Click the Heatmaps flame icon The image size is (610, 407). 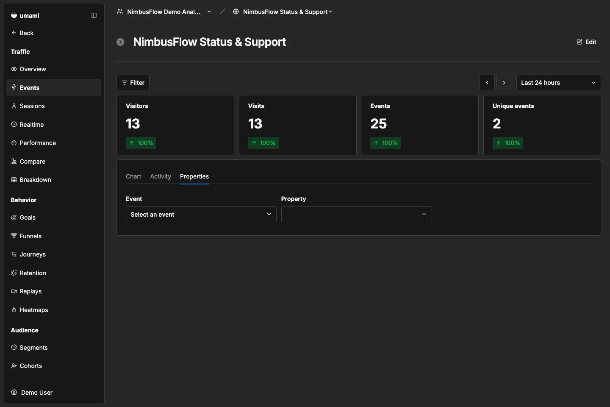tap(14, 309)
